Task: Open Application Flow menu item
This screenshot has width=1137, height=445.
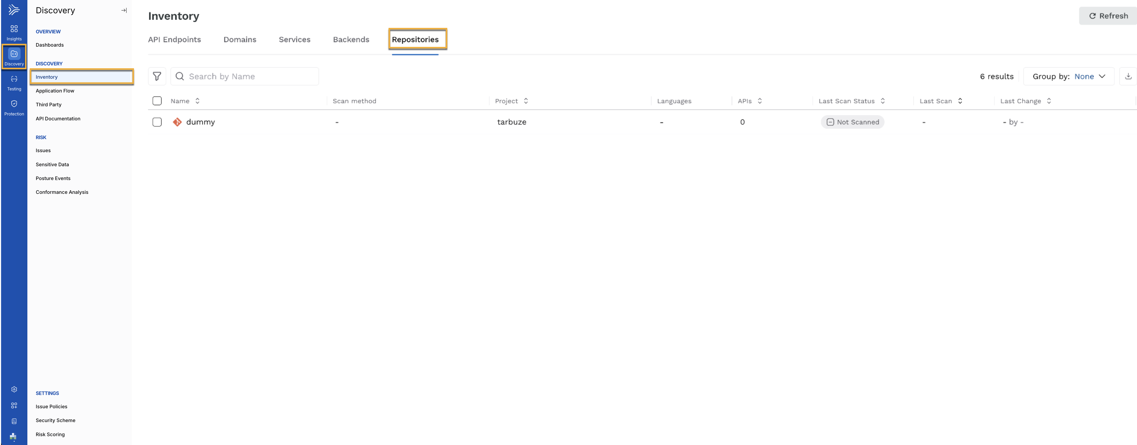Action: [x=55, y=91]
